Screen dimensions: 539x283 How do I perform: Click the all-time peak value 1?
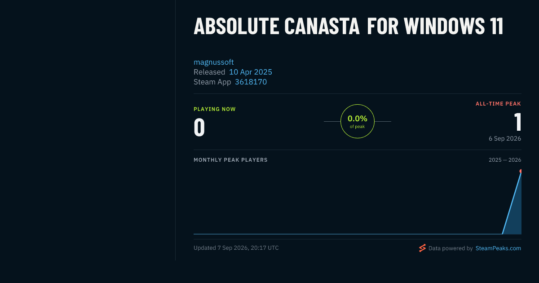(517, 122)
